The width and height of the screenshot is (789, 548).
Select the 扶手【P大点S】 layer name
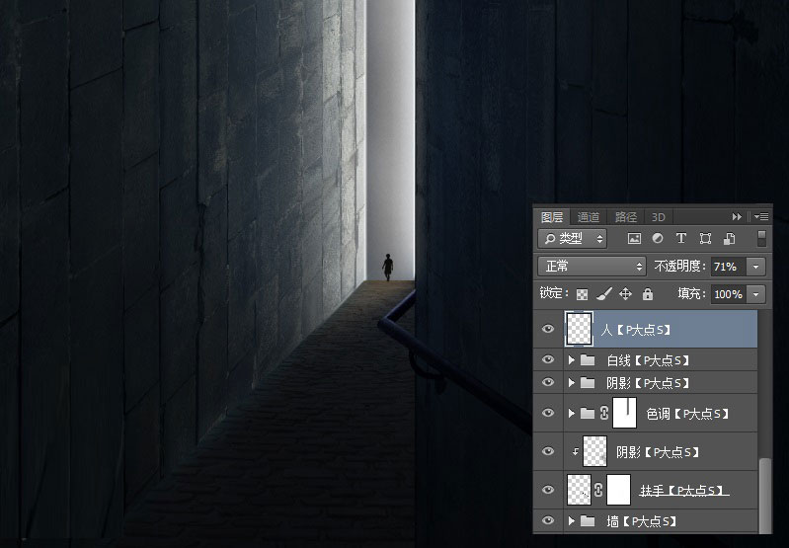(x=684, y=490)
